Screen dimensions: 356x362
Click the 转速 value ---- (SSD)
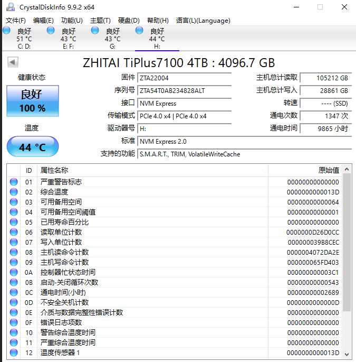click(x=326, y=104)
